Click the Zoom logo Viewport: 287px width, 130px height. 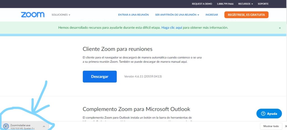point(33,15)
